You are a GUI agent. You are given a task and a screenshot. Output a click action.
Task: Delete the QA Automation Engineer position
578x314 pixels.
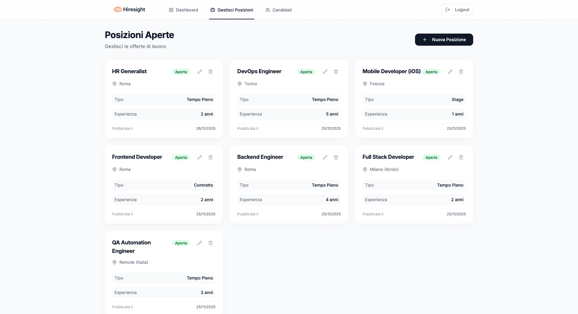click(x=211, y=243)
